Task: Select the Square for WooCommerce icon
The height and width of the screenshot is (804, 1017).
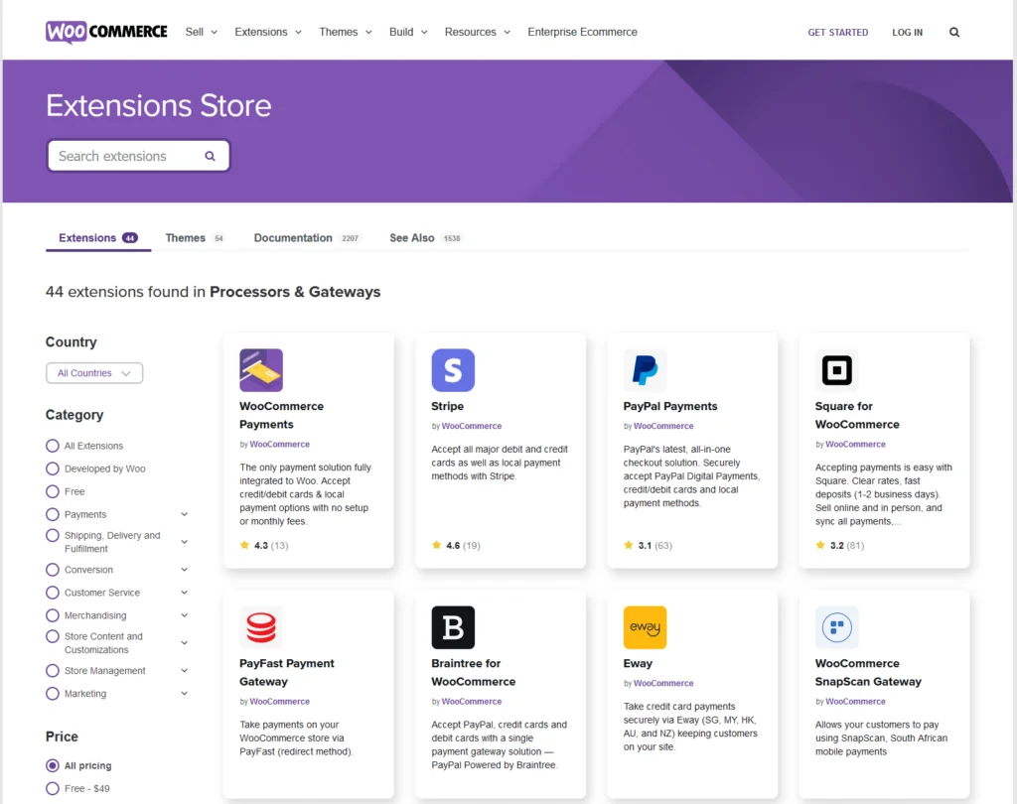Action: pos(837,369)
